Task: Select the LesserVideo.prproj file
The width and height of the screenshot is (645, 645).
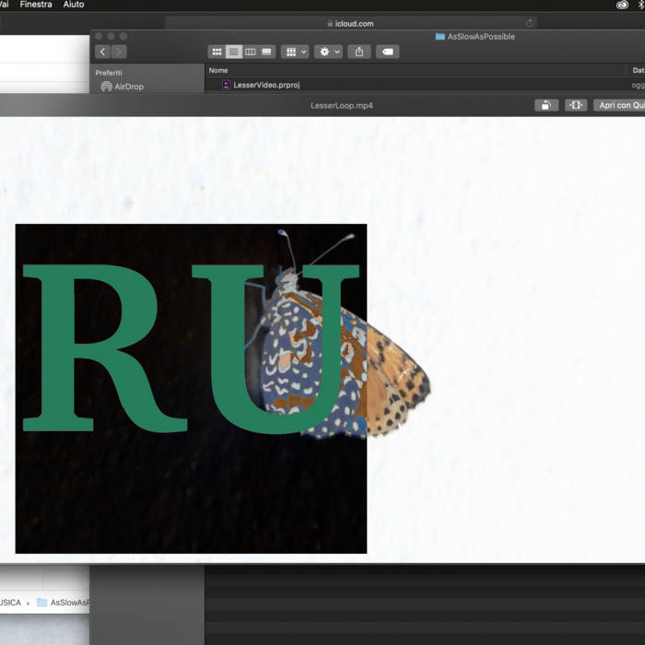Action: (266, 85)
